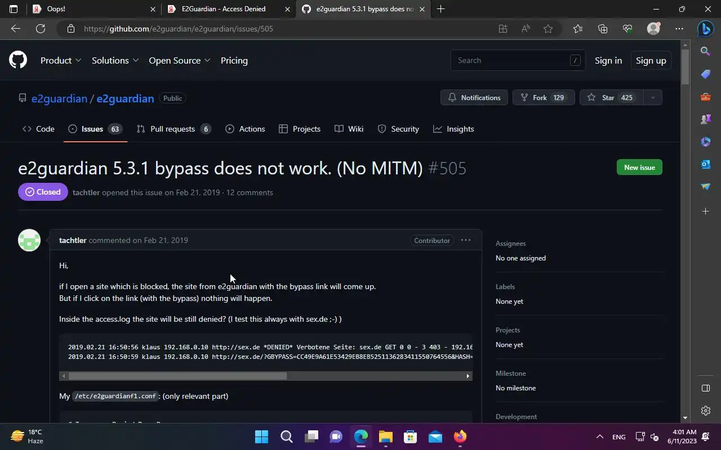Open a new browser tab
The width and height of the screenshot is (721, 450).
point(440,9)
